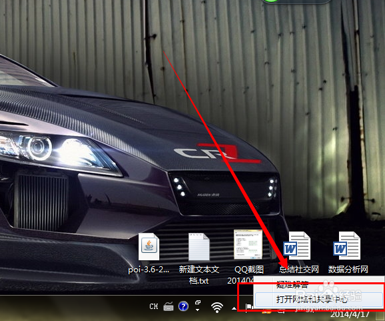The height and width of the screenshot is (321, 385).
Task: Select the 新建文本文档.txt desktop file
Action: coord(199,247)
